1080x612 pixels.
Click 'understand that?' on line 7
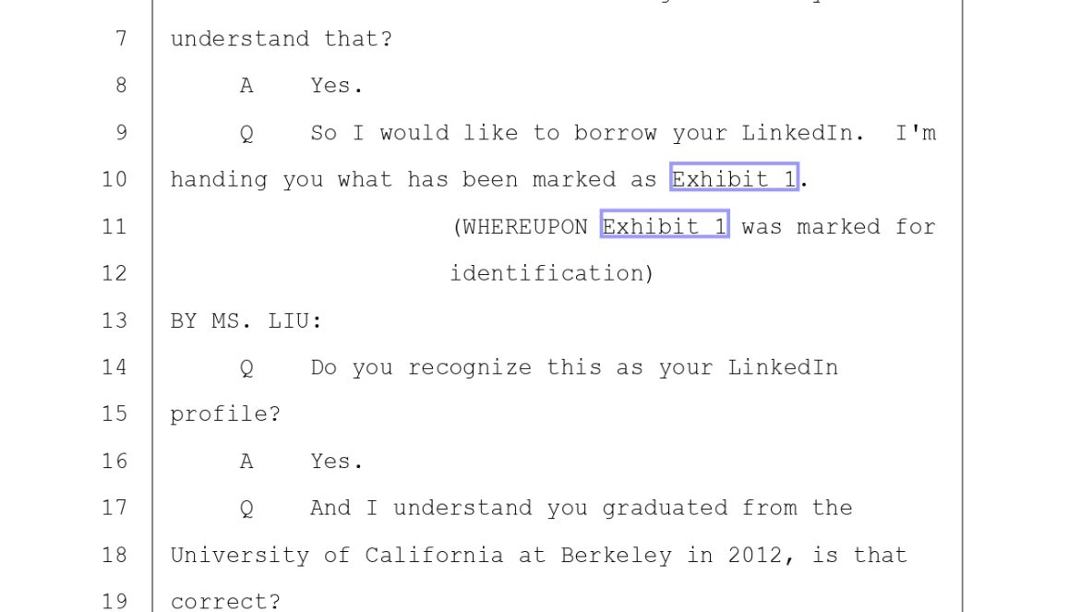(281, 40)
